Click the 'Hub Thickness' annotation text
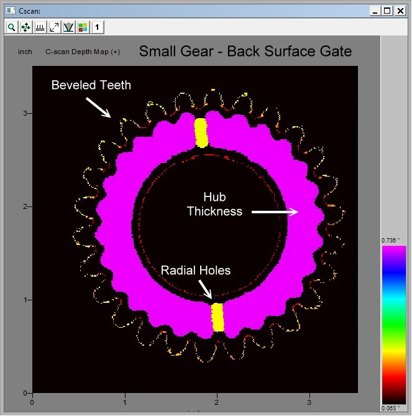 214,205
